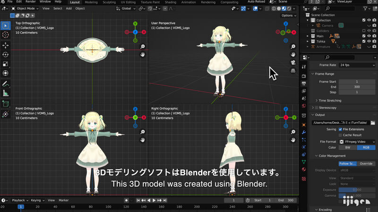Select the Move tool
The image size is (378, 212).
point(6,45)
